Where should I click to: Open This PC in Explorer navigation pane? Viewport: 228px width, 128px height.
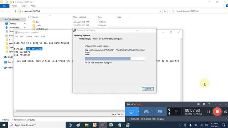9,62
